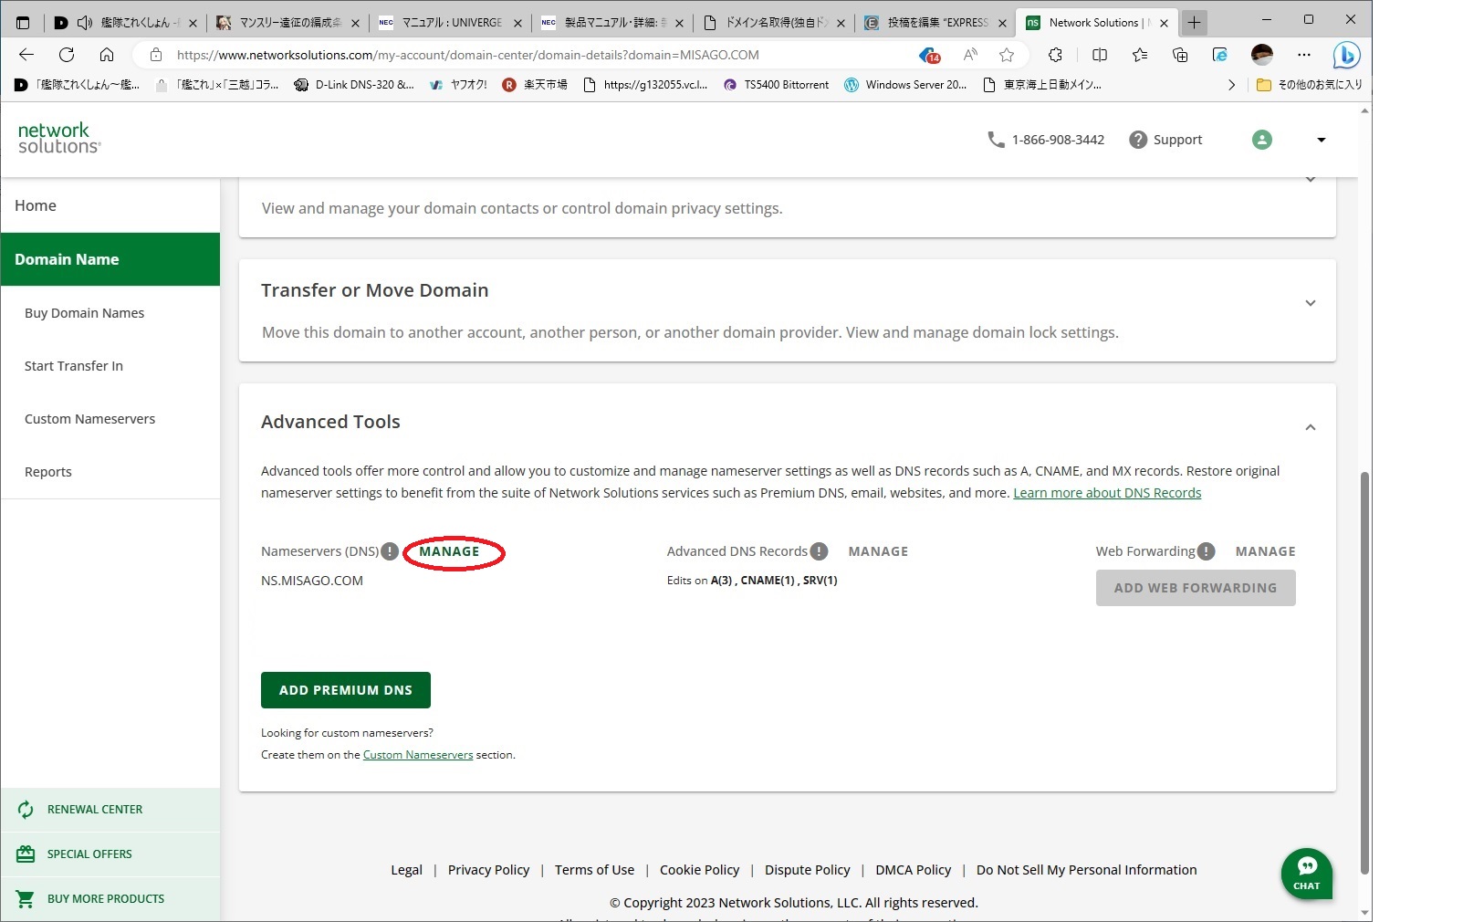Toggle split screen view icon

1100,55
